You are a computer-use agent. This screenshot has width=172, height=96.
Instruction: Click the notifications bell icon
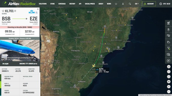(x=123, y=4)
